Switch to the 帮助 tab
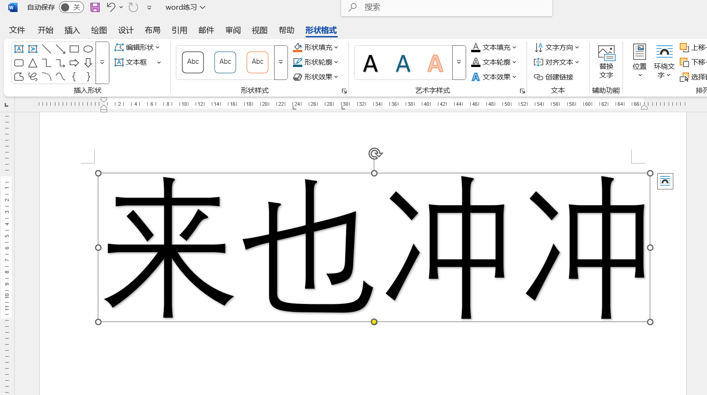 coord(287,30)
